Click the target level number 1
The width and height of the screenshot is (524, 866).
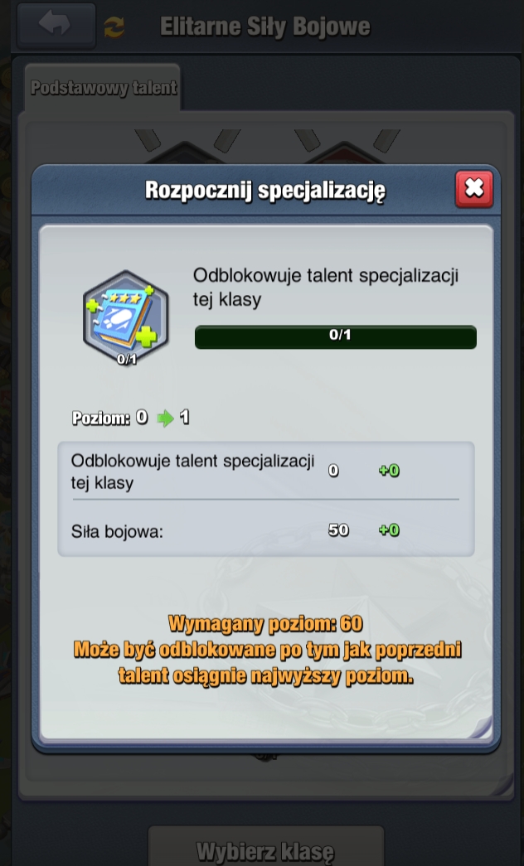184,418
